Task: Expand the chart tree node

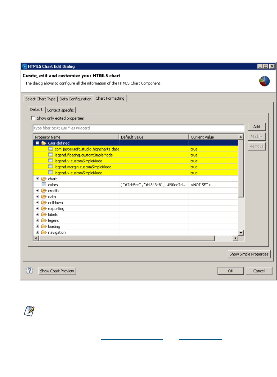Action: [37, 179]
